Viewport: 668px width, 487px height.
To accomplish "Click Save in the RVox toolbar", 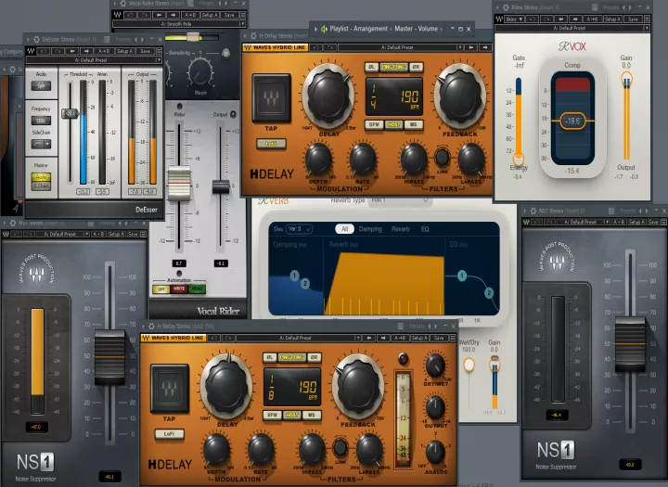I will point(633,19).
